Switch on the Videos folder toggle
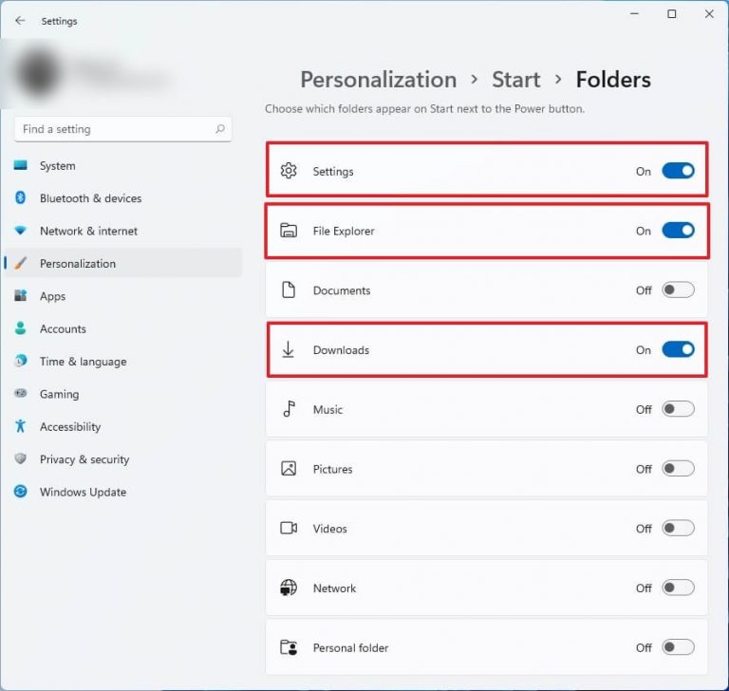729x691 pixels. pos(679,528)
